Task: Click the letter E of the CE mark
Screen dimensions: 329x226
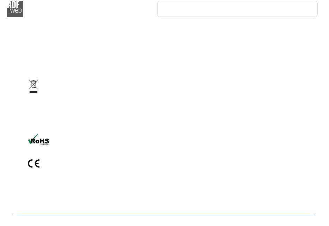Action: (37, 163)
